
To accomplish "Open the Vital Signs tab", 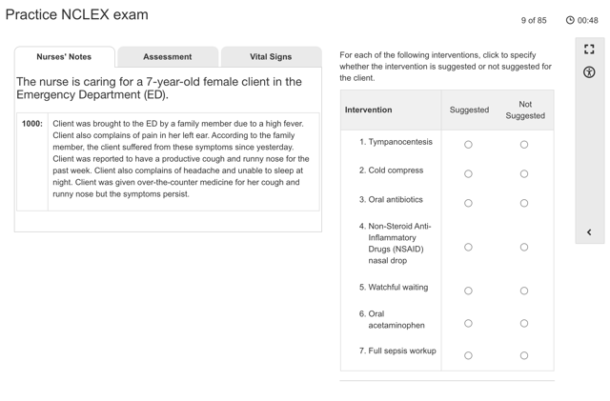I will [x=271, y=57].
